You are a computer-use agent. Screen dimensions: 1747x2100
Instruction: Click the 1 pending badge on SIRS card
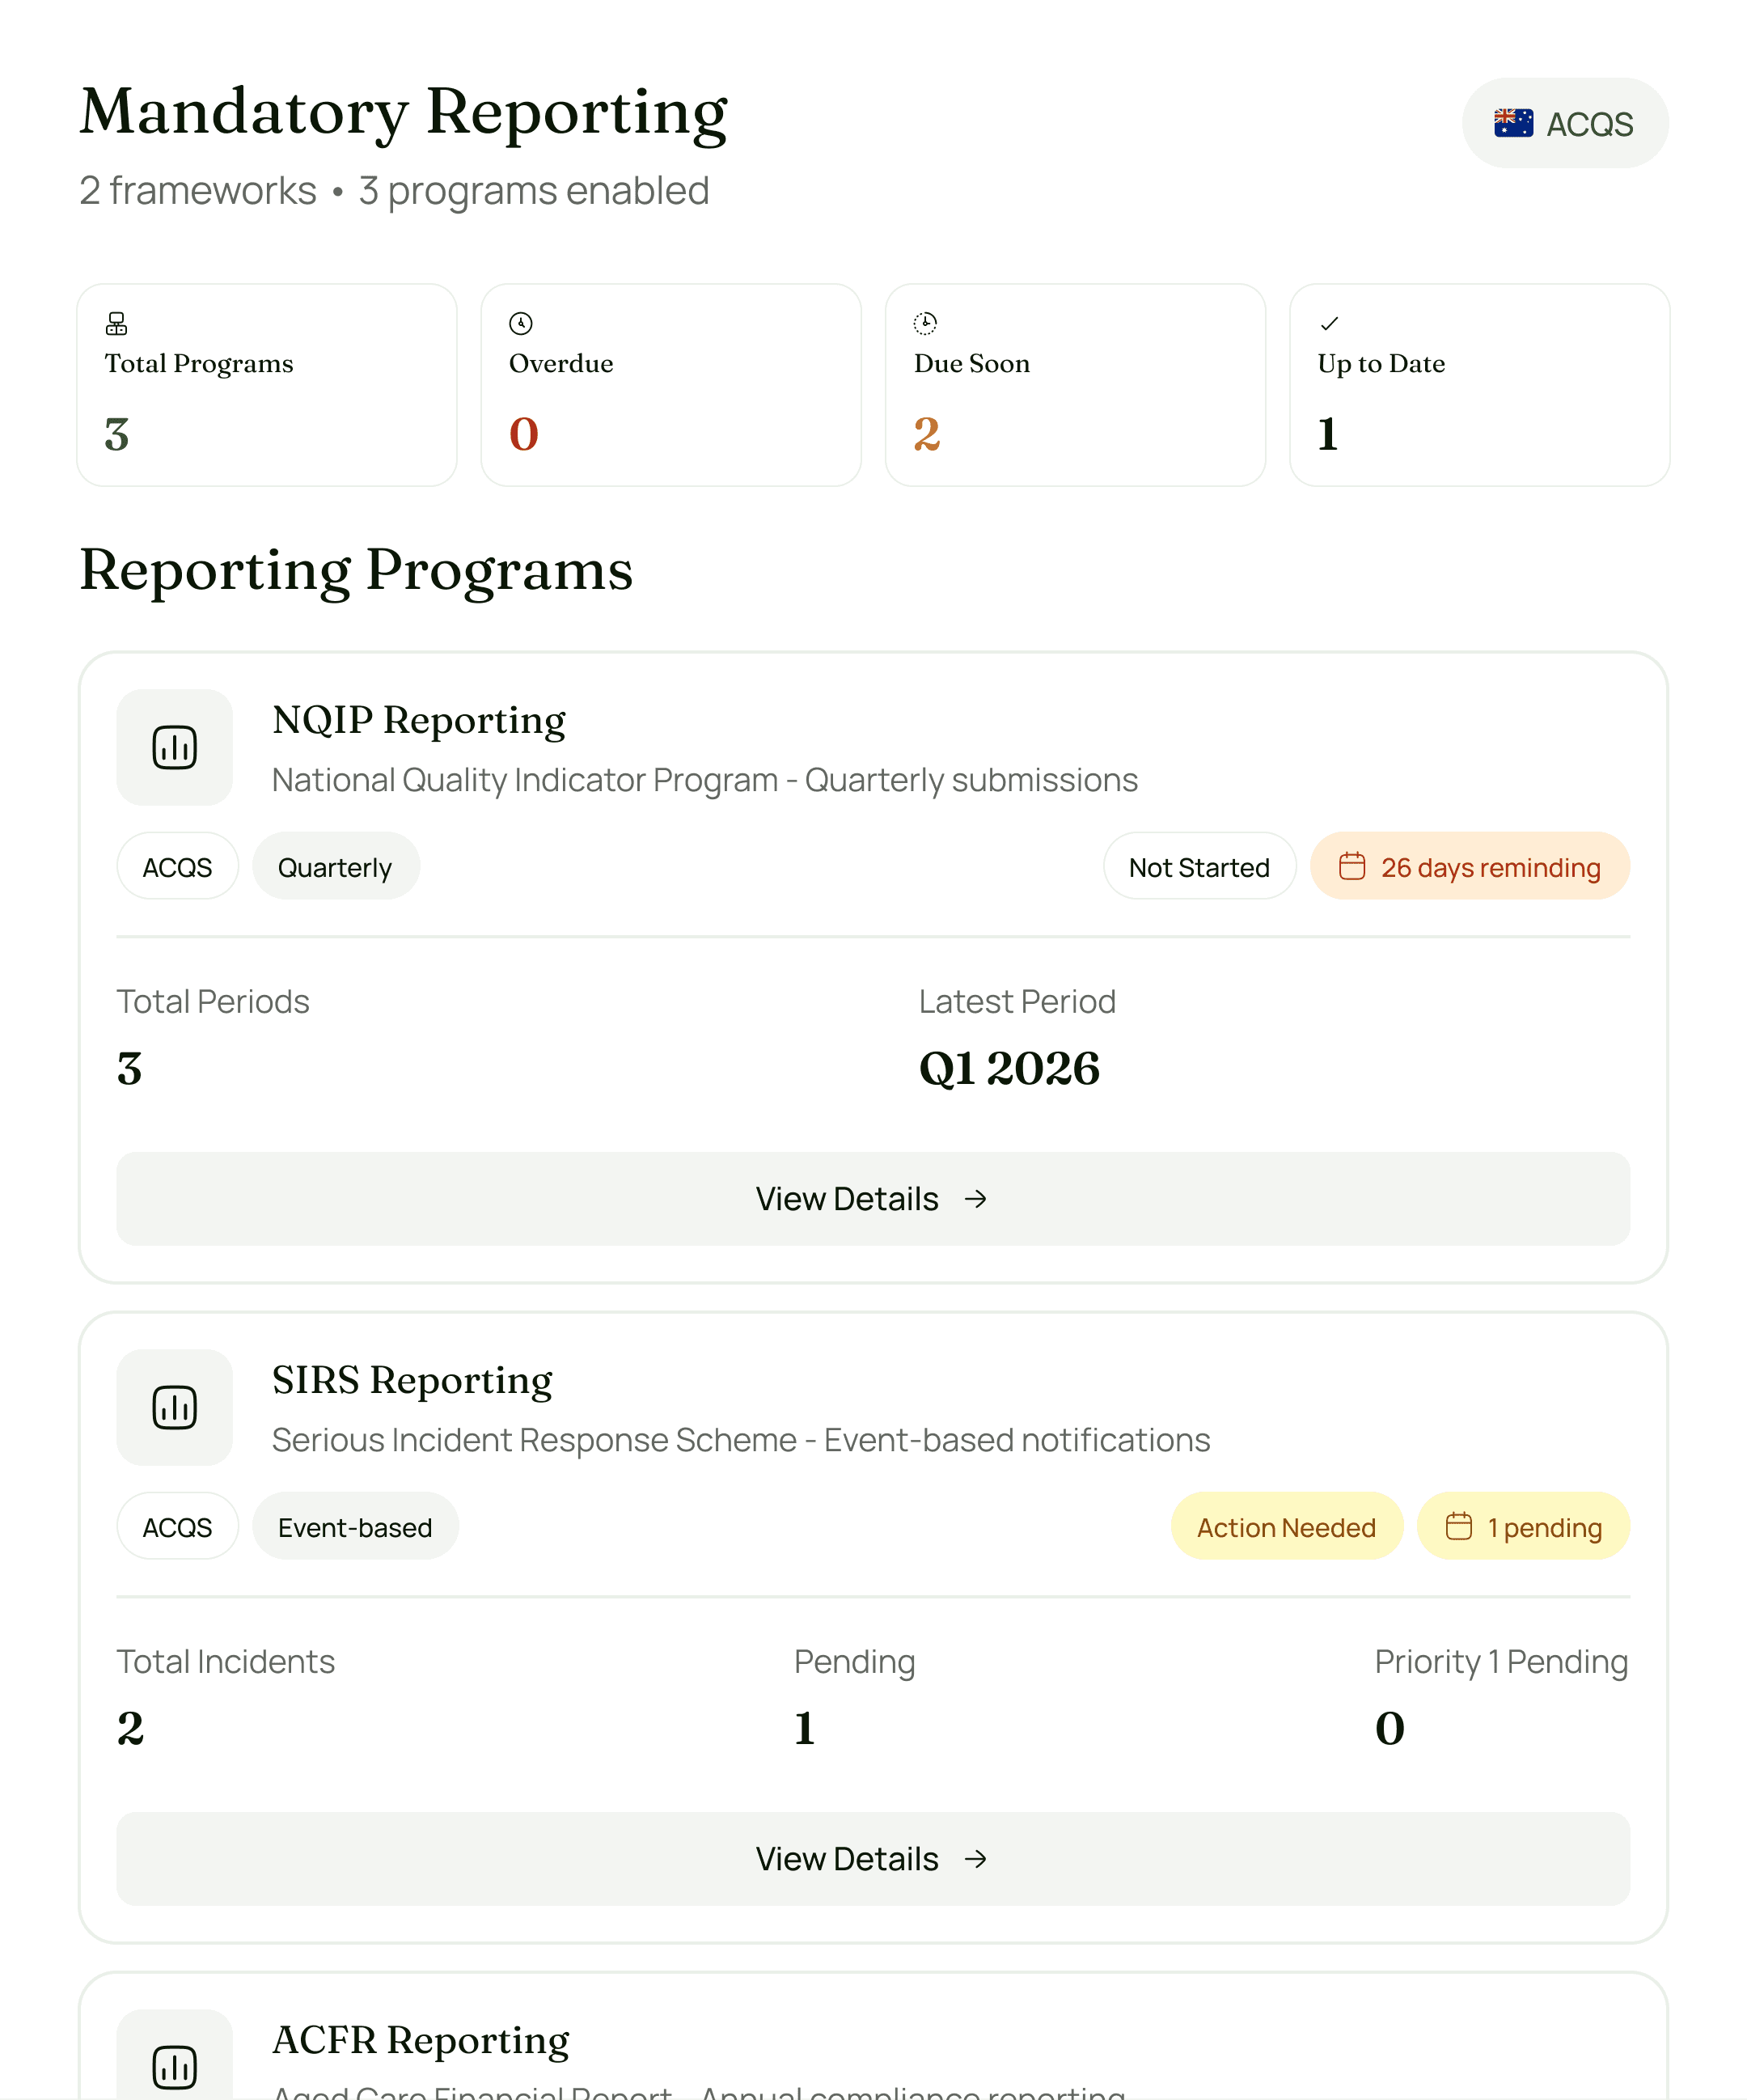tap(1523, 1526)
